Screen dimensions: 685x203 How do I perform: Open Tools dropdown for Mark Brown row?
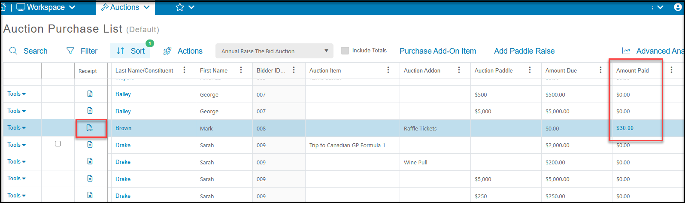click(x=17, y=127)
